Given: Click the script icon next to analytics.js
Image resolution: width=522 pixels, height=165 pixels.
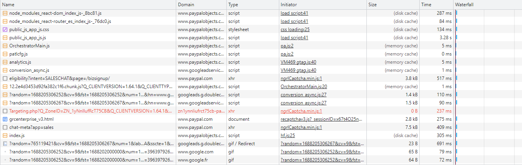Looking at the screenshot, I should (5, 62).
